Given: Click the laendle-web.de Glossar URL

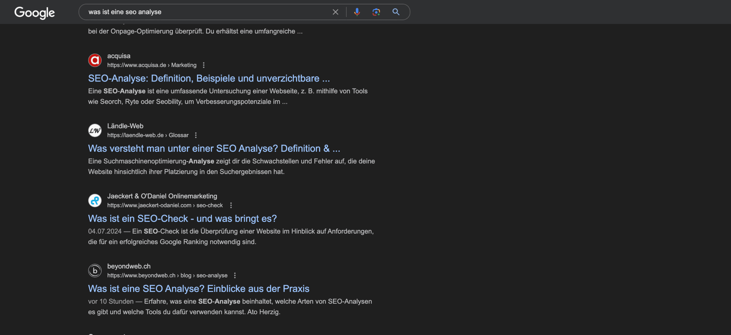Looking at the screenshot, I should point(148,135).
